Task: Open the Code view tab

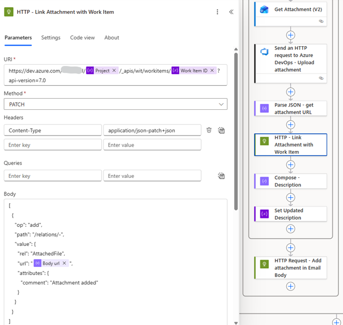Action: (x=82, y=37)
